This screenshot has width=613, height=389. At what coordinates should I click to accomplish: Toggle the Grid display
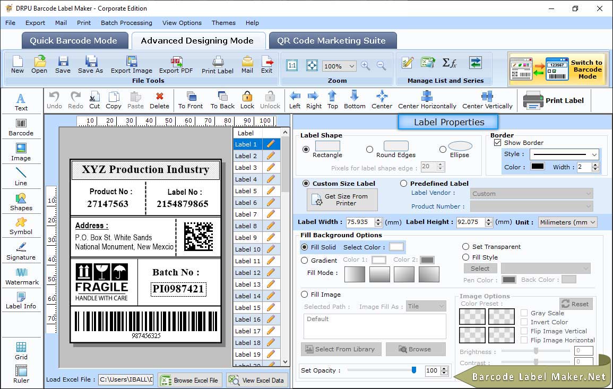pyautogui.click(x=21, y=351)
